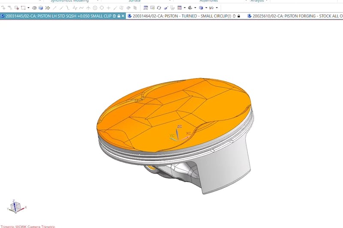Expand the layout grid dropdown arrow
The width and height of the screenshot is (343, 228).
(184, 8)
